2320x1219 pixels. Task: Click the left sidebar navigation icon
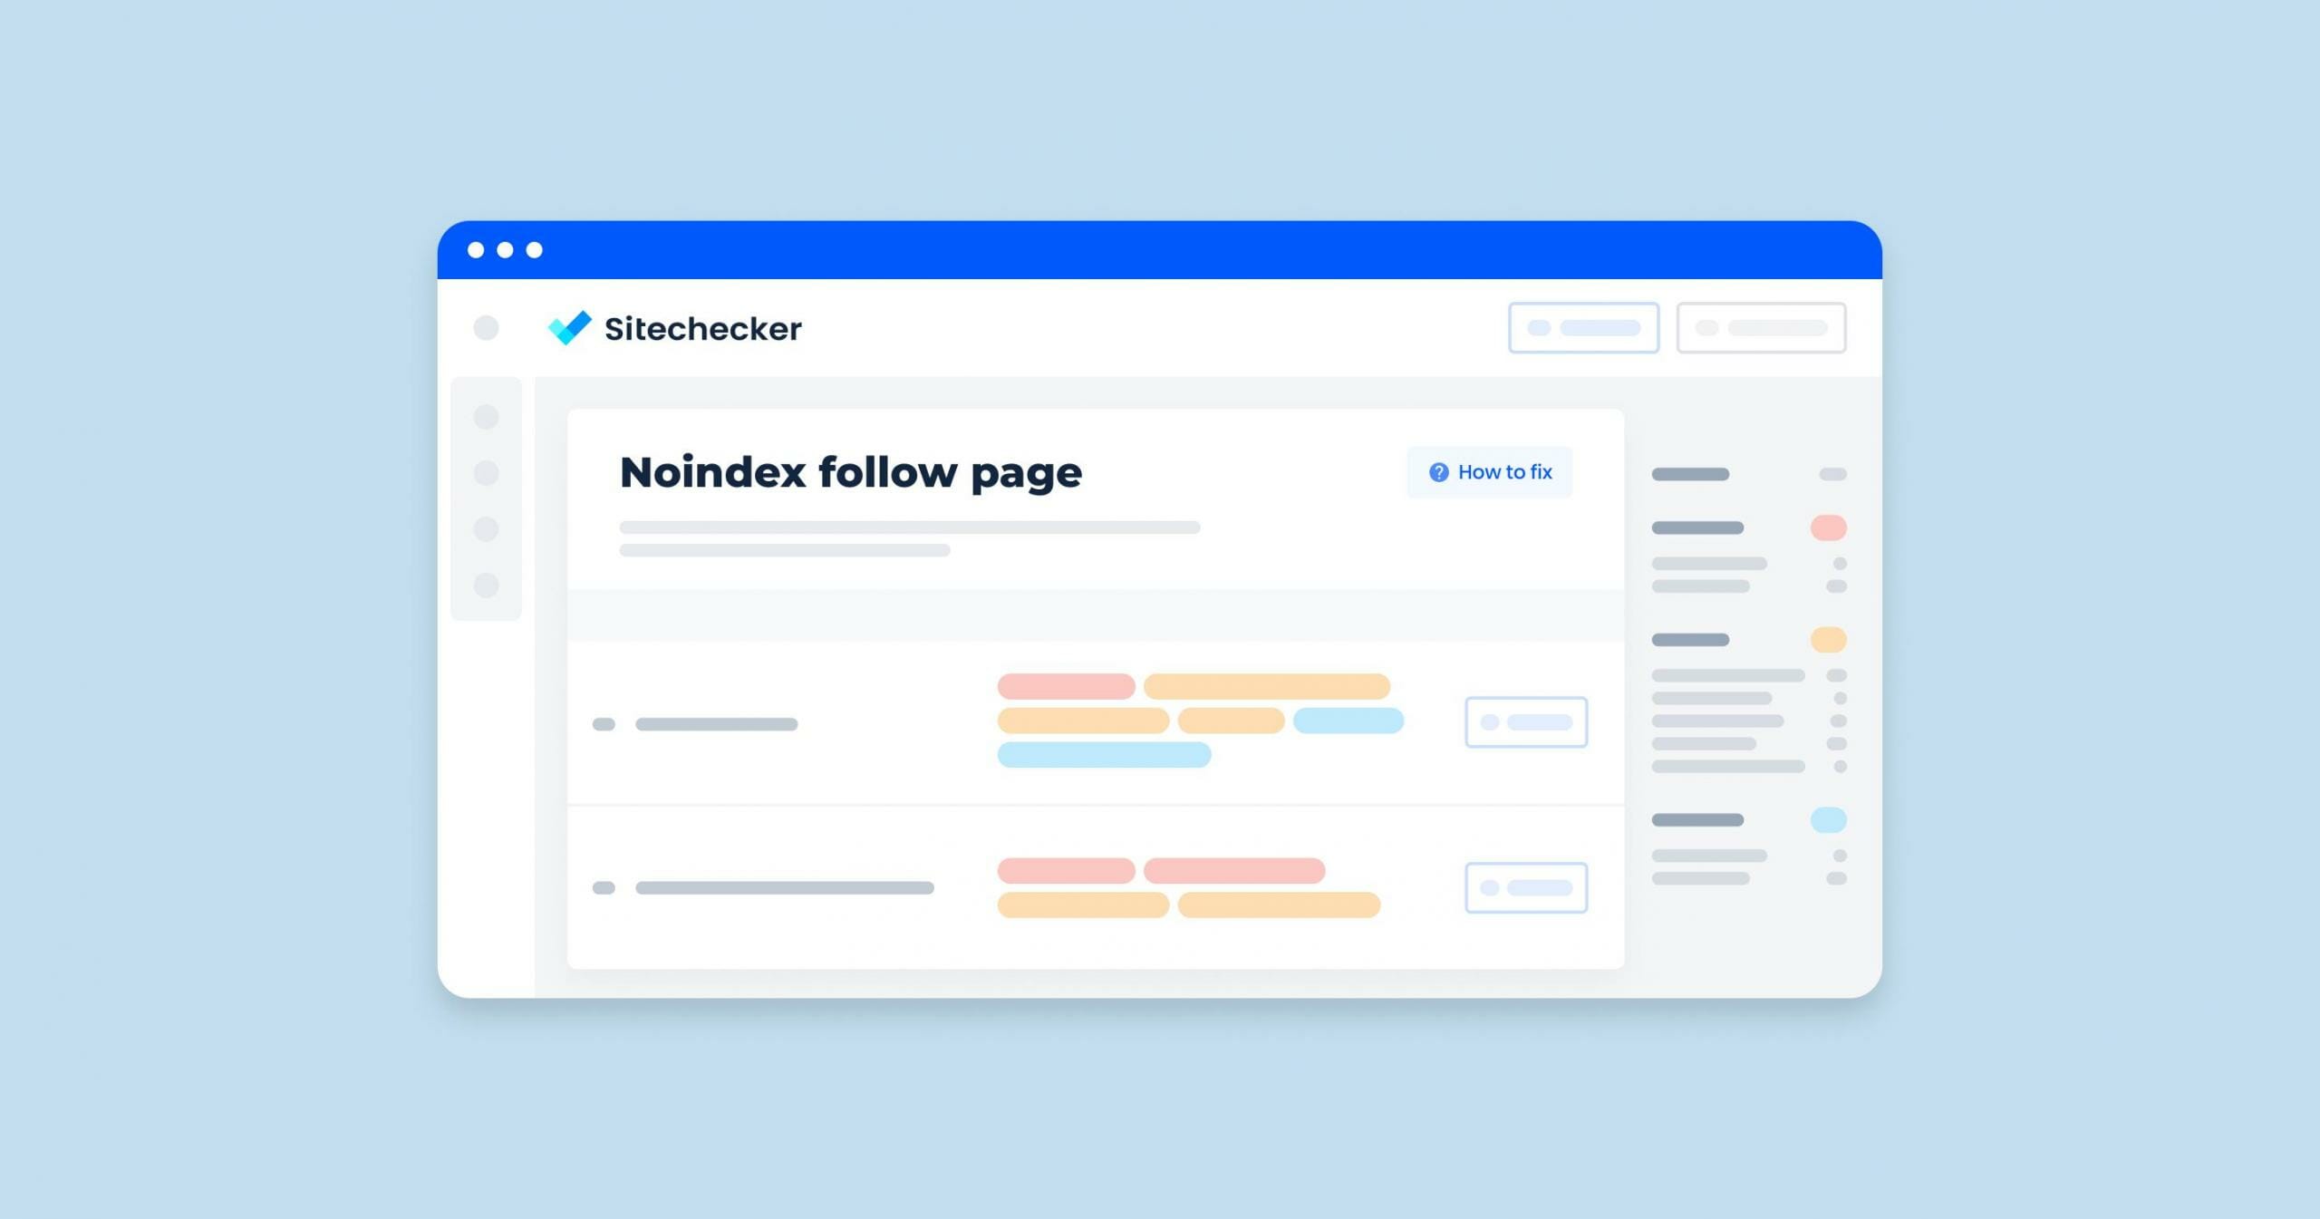pyautogui.click(x=489, y=424)
